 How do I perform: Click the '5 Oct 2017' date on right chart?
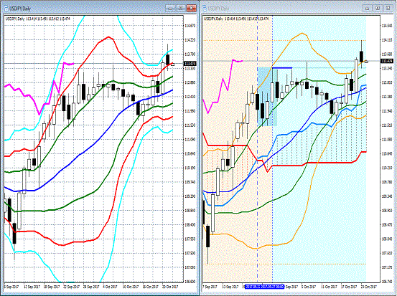[x=309, y=287]
